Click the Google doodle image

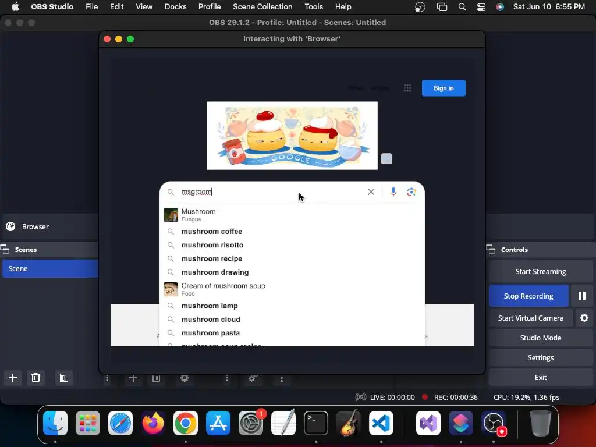pos(292,136)
